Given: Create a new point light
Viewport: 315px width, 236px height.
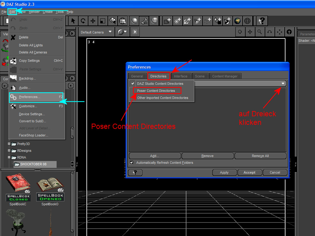Looking at the screenshot, I should pos(177,21).
